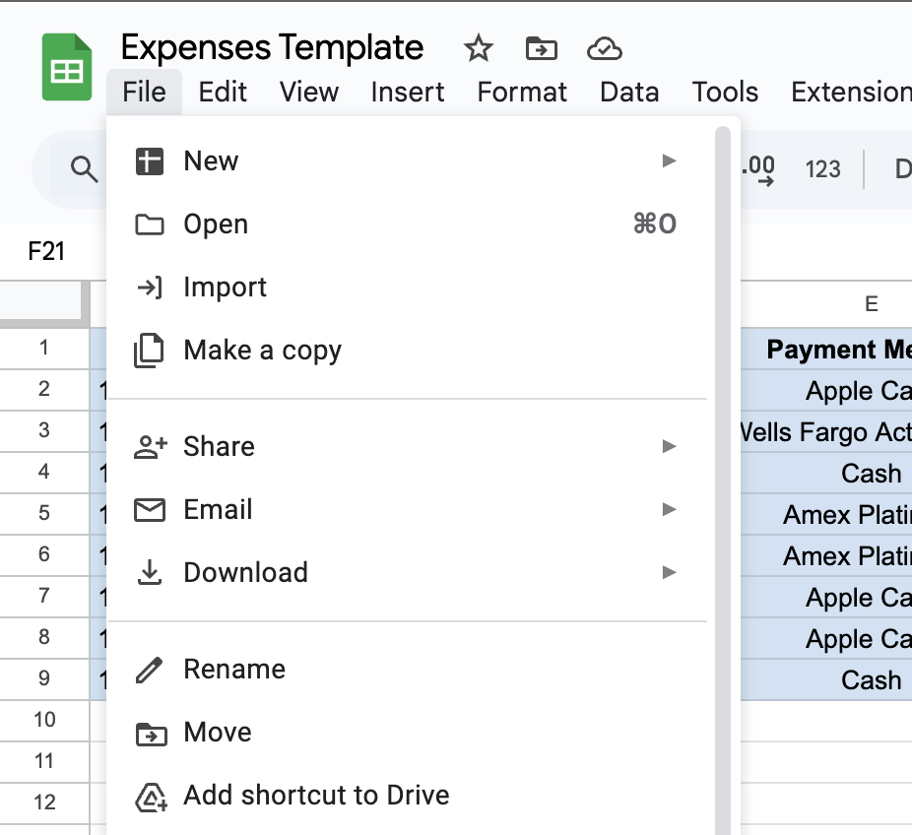Image resolution: width=912 pixels, height=835 pixels.
Task: Open the Format menu
Action: 522,92
